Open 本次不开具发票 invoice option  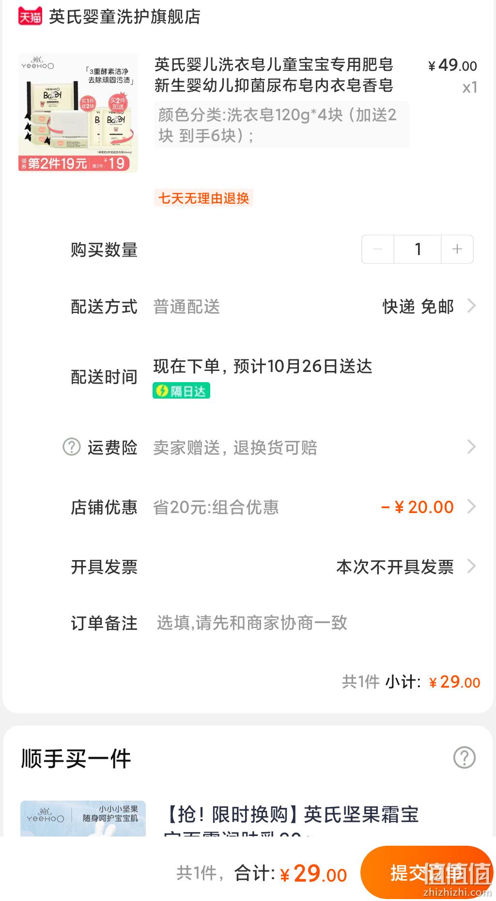click(x=395, y=566)
